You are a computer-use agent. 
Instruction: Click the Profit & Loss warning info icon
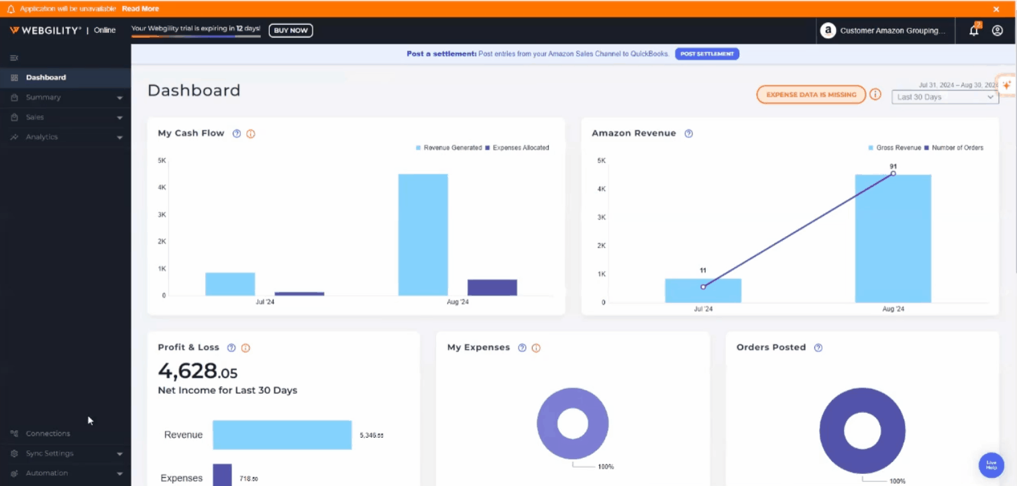[246, 348]
